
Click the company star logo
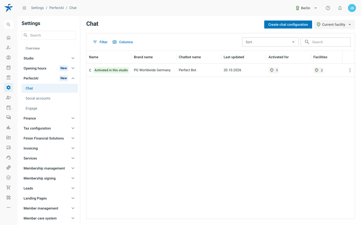point(9,8)
